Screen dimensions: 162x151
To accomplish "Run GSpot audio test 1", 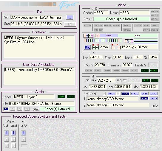I will click(x=13, y=133).
